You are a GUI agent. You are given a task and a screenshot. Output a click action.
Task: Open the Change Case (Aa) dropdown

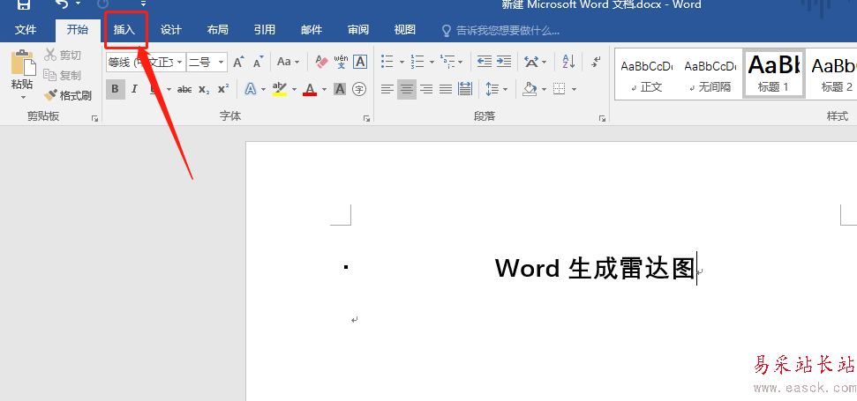288,62
